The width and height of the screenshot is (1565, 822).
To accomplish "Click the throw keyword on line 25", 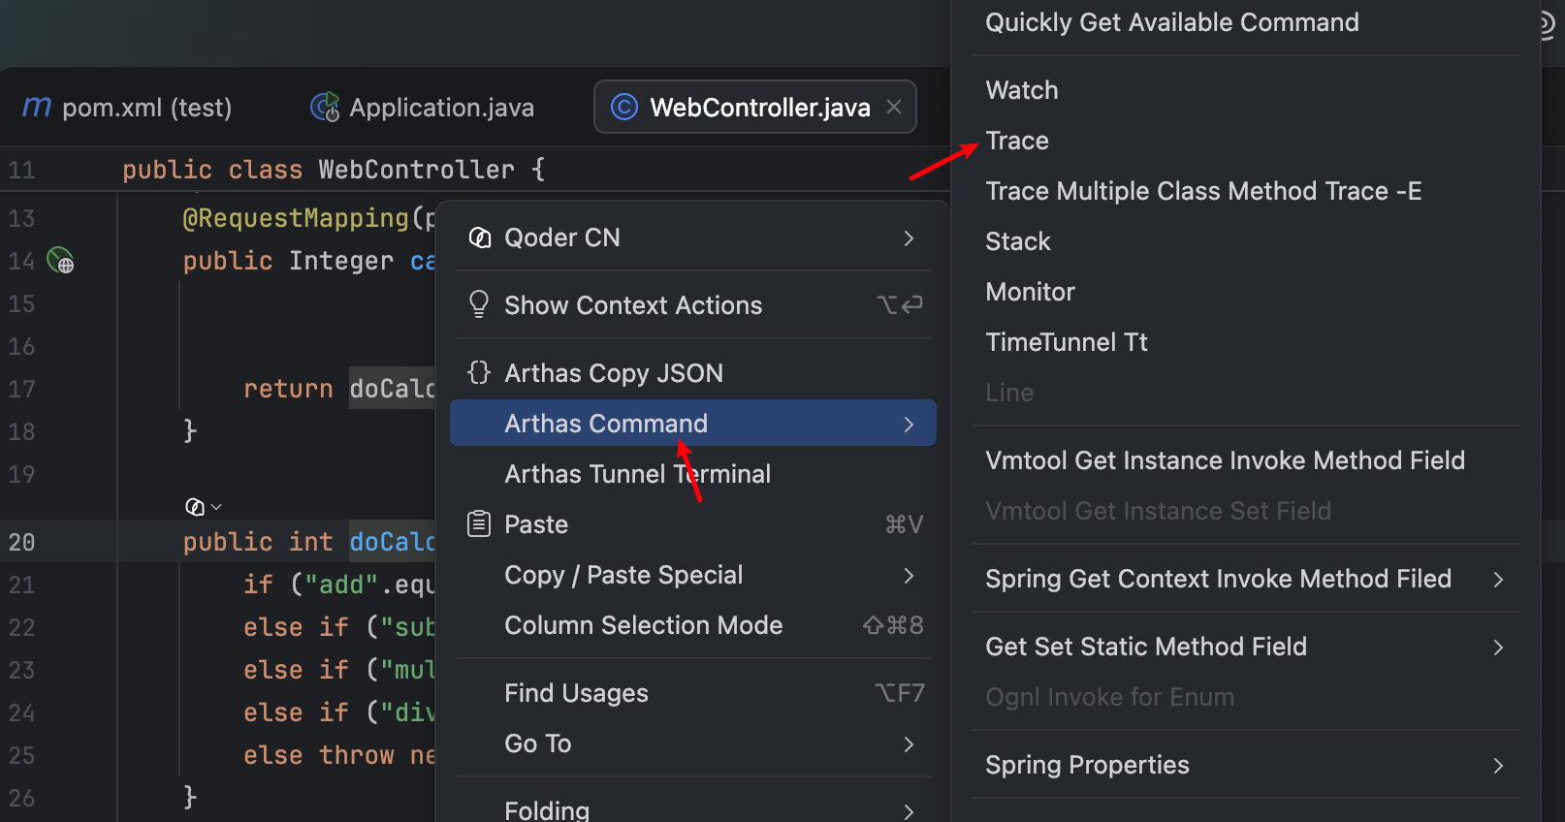I will (x=357, y=755).
